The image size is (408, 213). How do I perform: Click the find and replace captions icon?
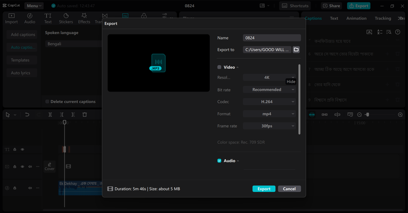[389, 32]
